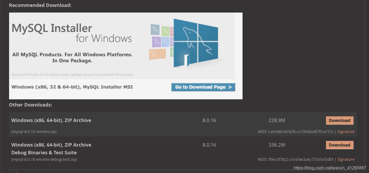Click 'Windows (x86, 32 & 64-bit), MySQL Installer MSI' text
Viewport: 369px width, 173px height.
[72, 87]
